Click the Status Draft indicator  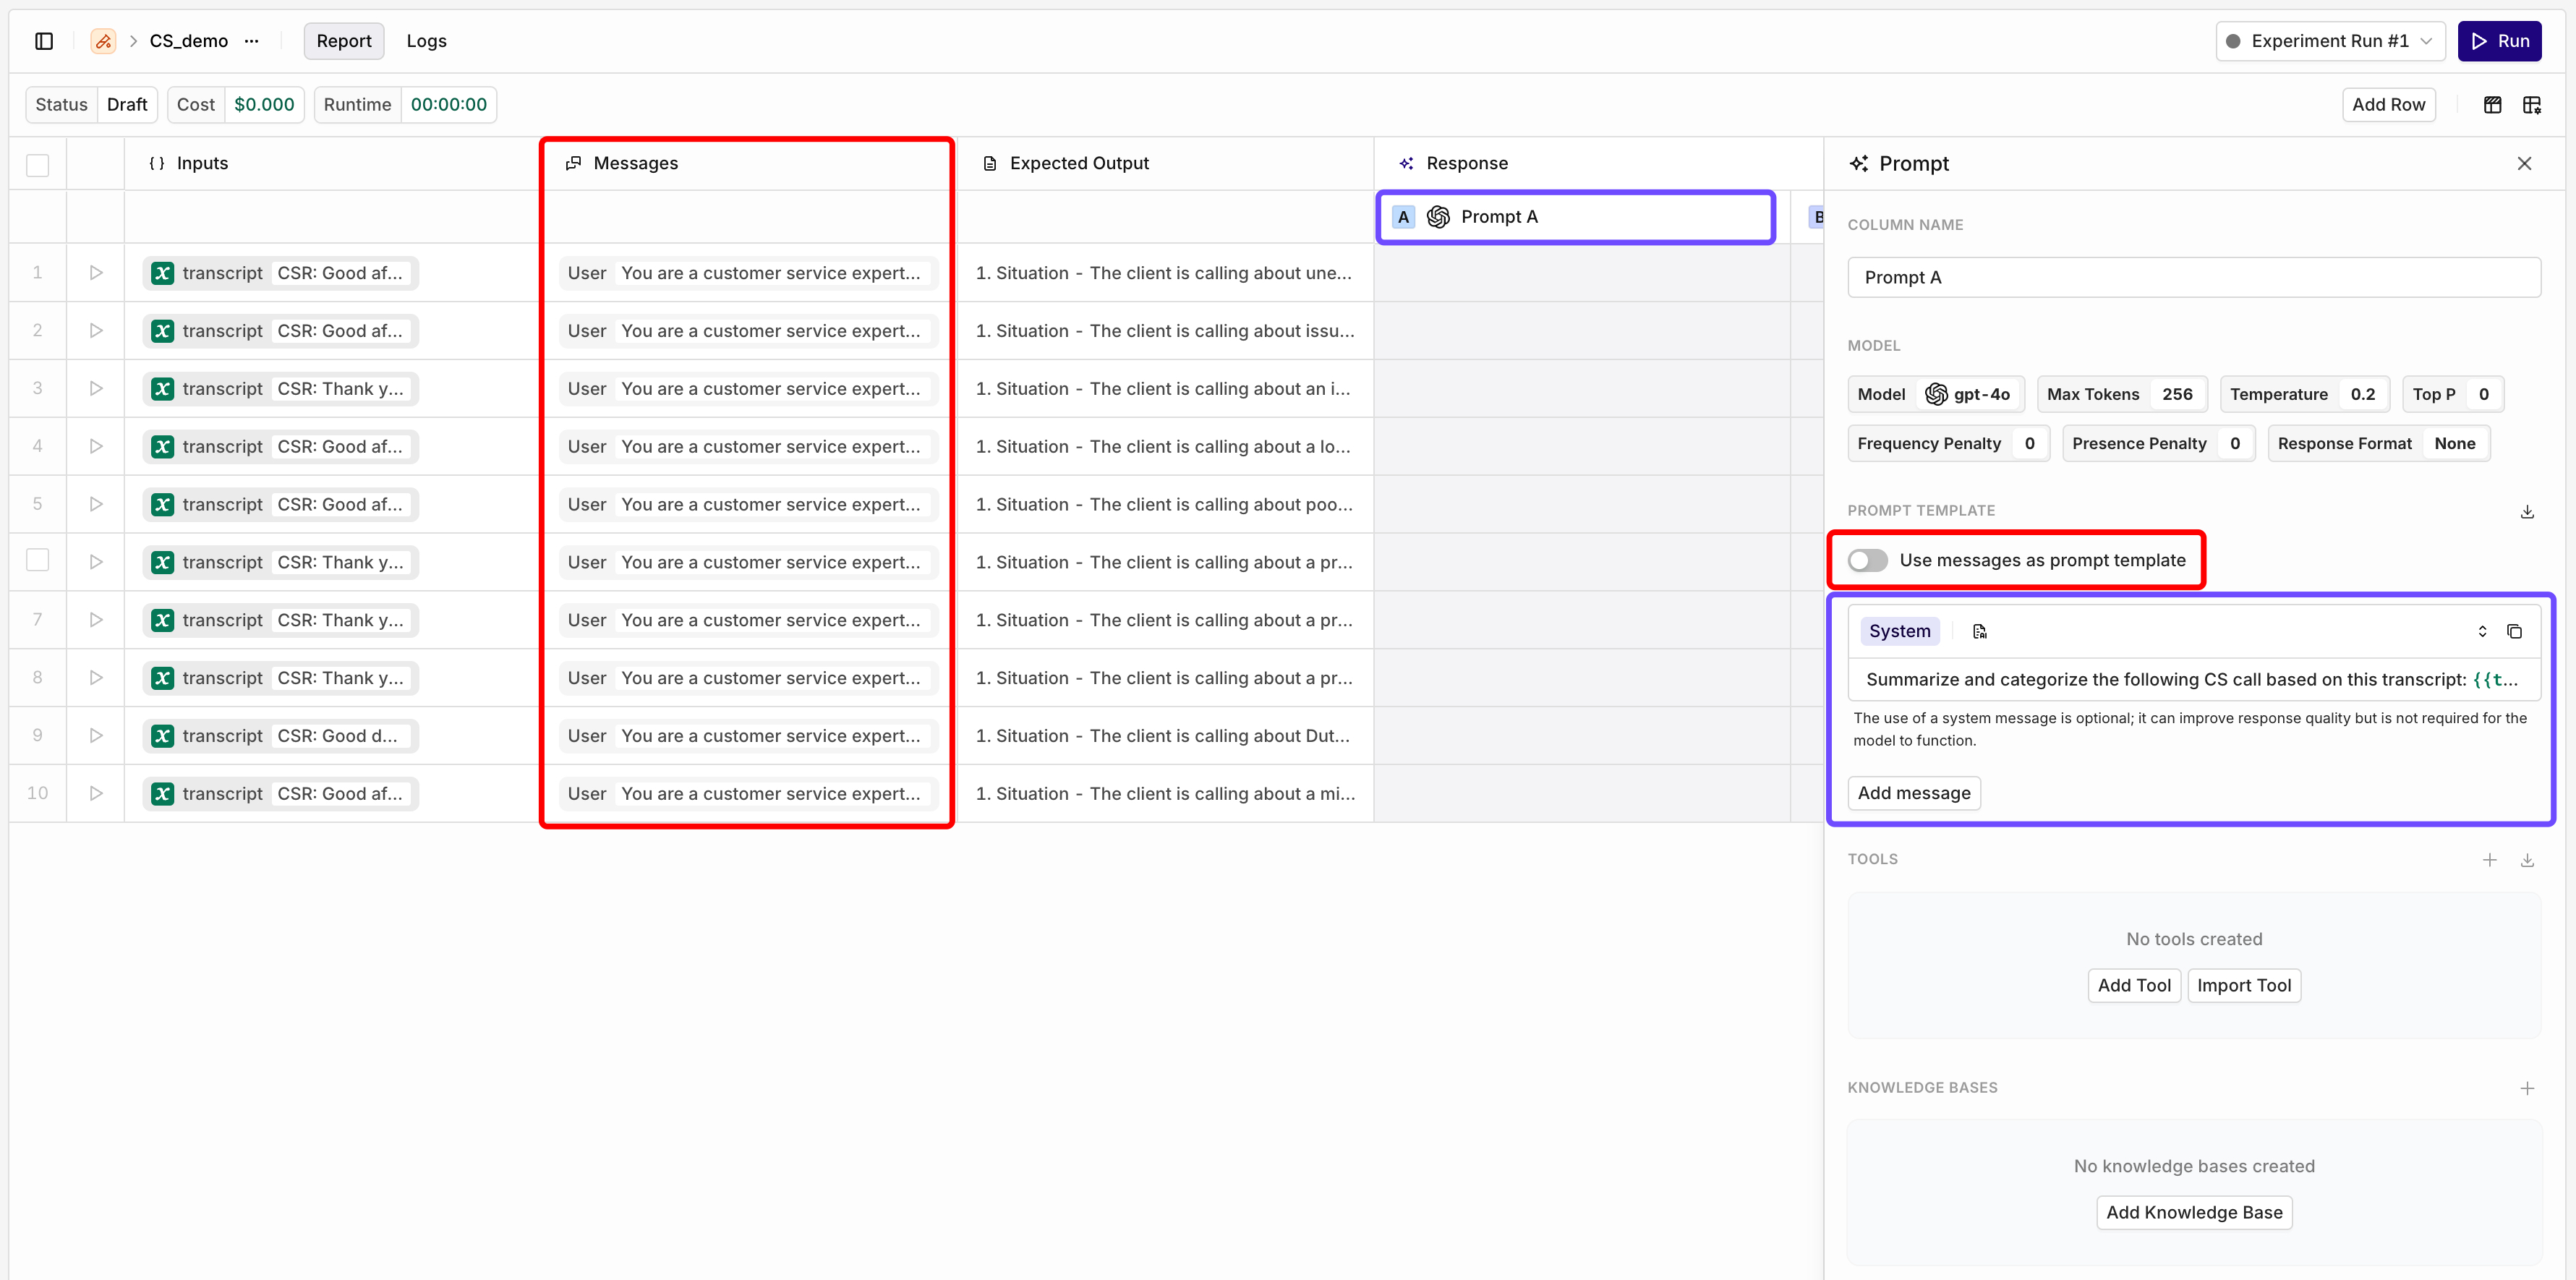[x=92, y=105]
